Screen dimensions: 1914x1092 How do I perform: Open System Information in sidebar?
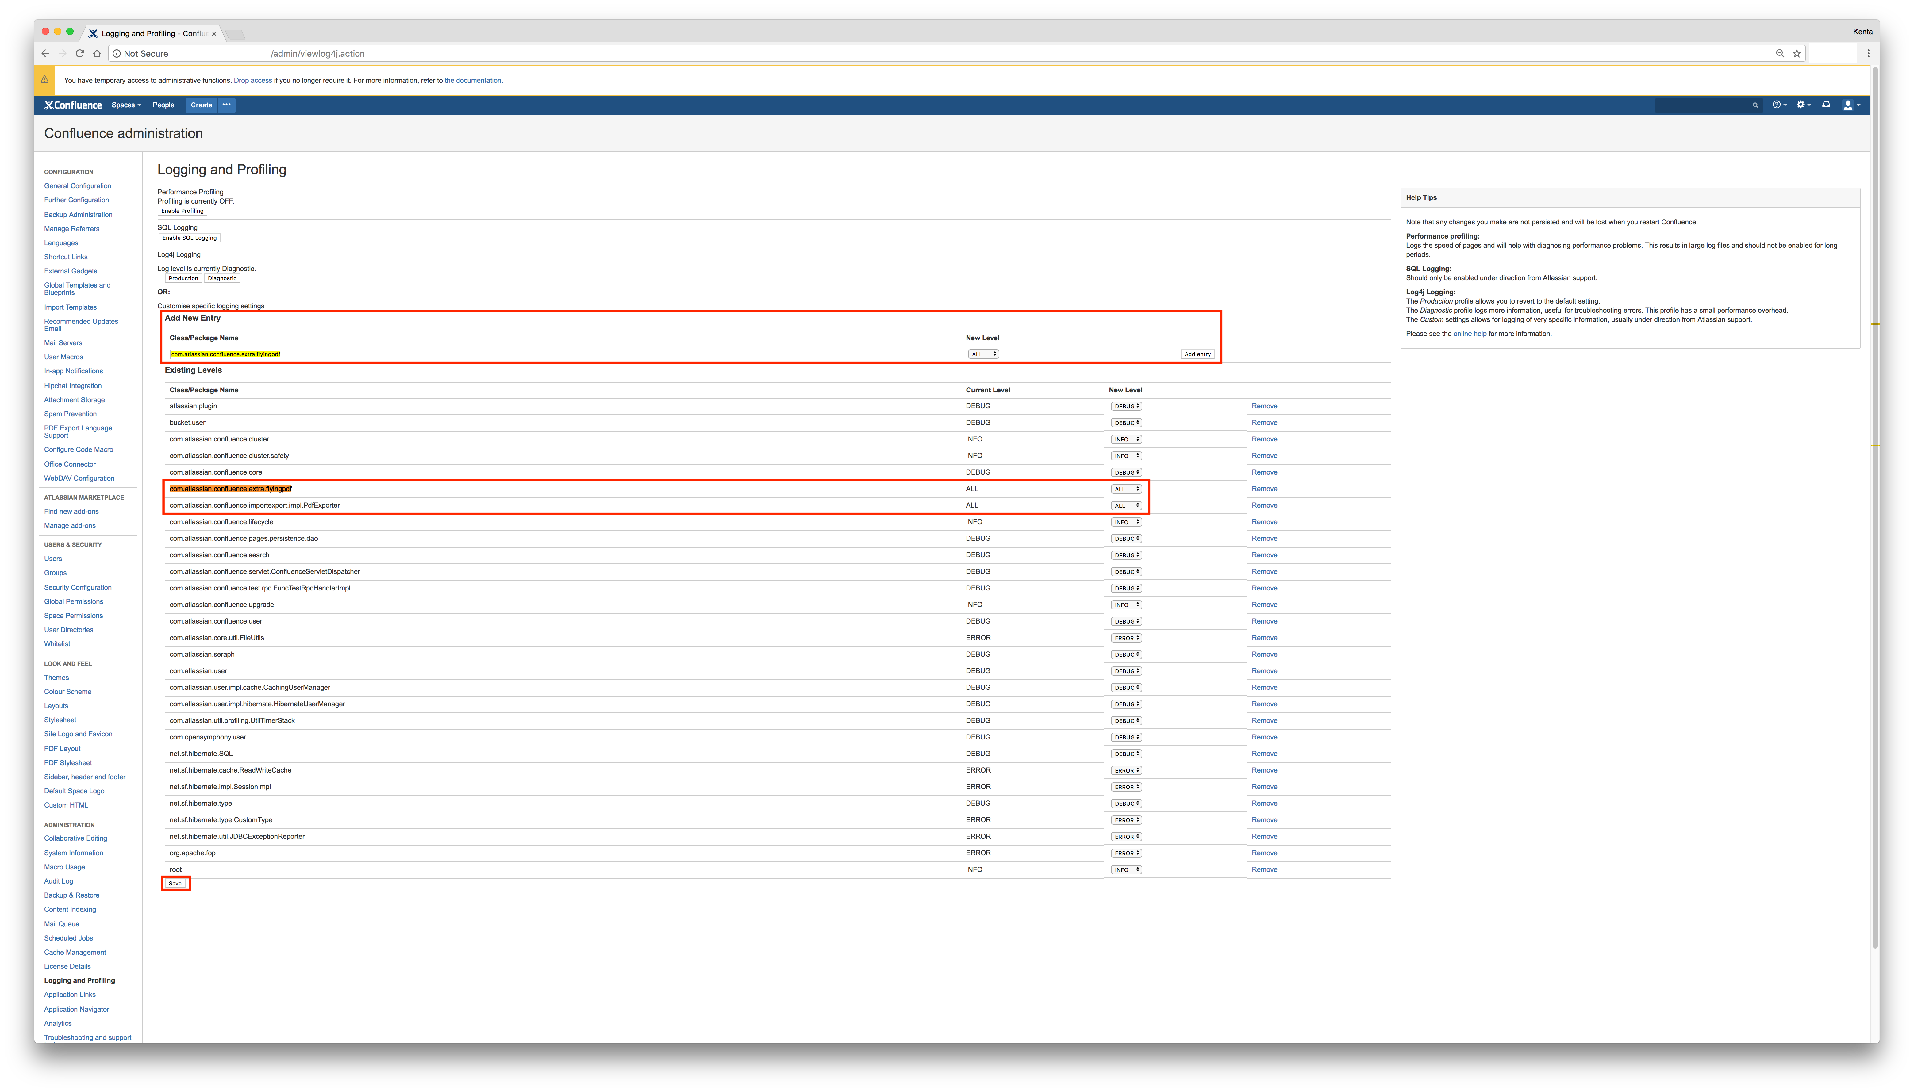[x=74, y=853]
